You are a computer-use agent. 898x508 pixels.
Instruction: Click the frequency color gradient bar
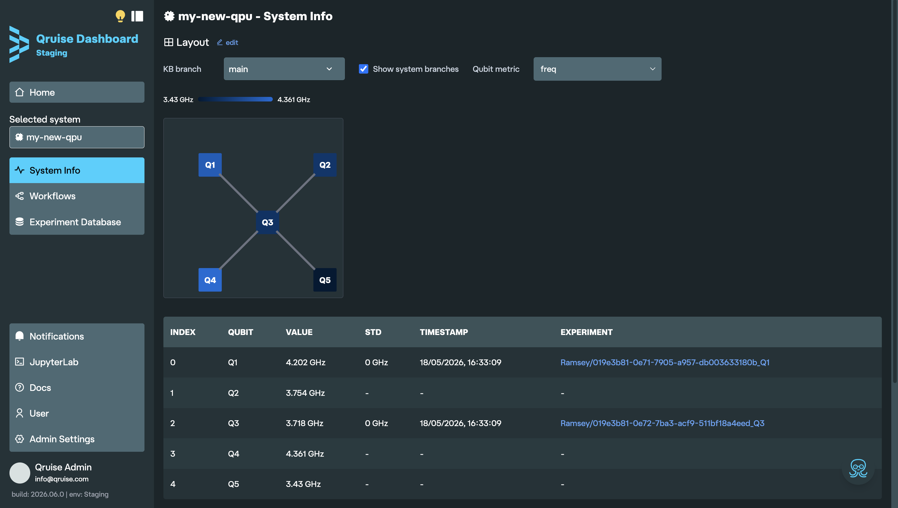[235, 99]
